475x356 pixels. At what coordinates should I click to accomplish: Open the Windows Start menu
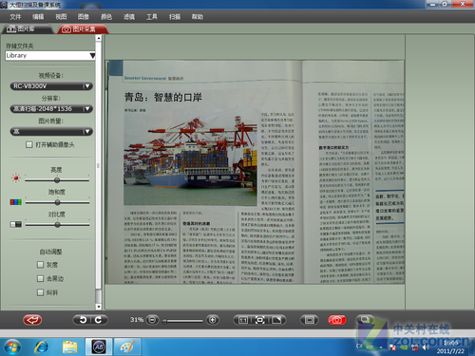12,347
